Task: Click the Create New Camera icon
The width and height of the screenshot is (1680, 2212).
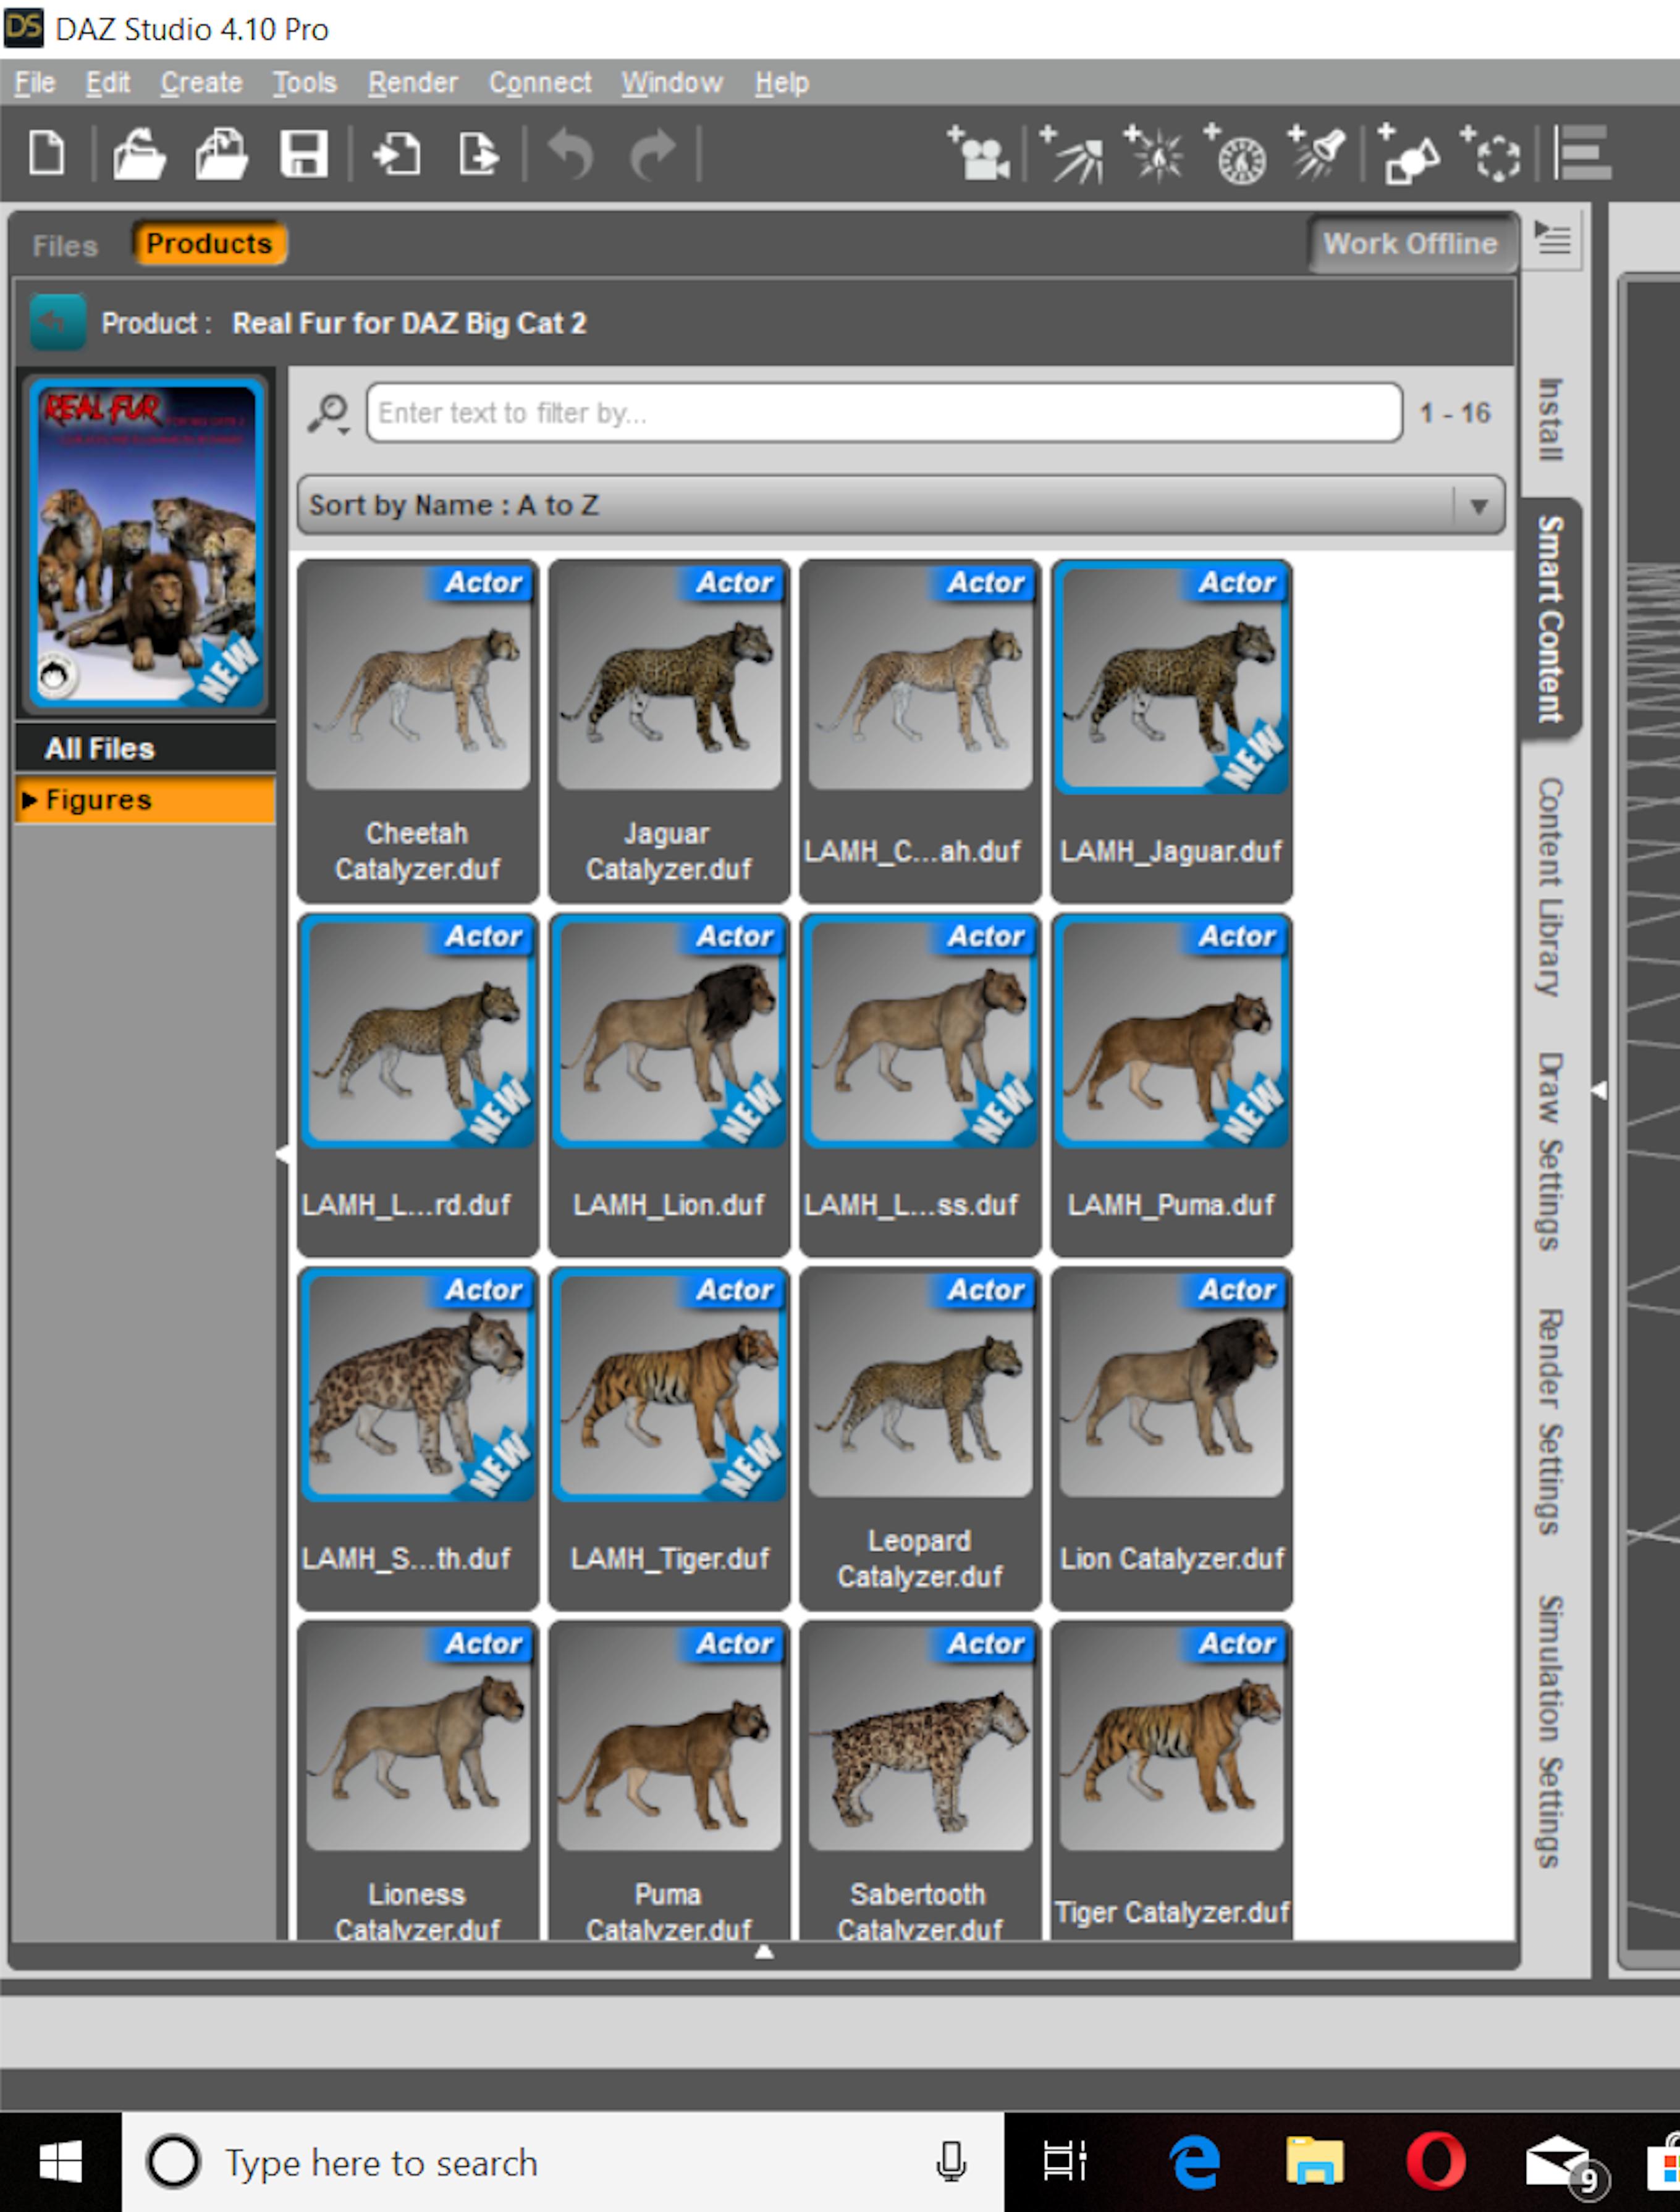Action: point(979,155)
